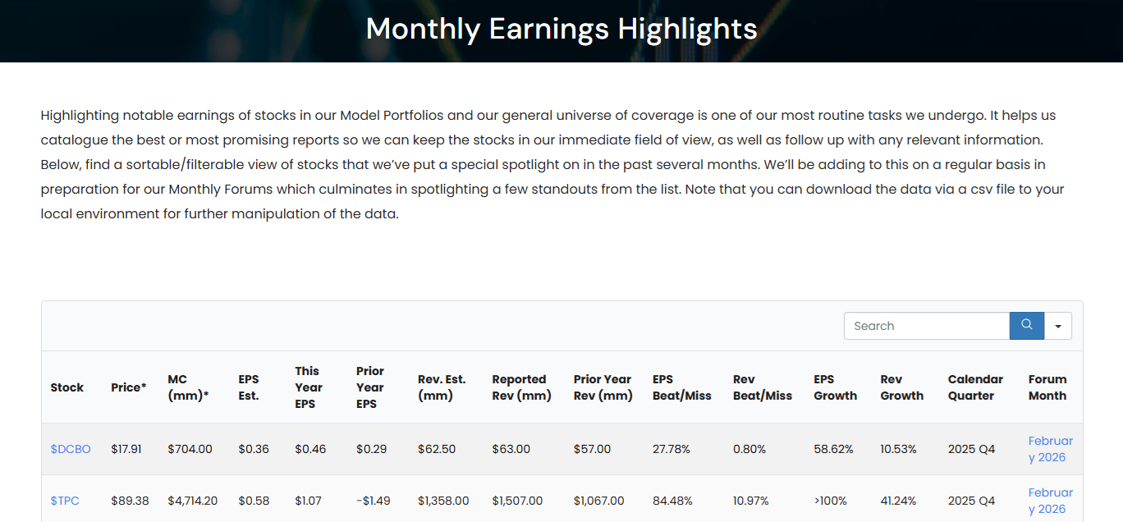1123x522 pixels.
Task: Click the magnifying glass search icon
Action: click(1026, 326)
